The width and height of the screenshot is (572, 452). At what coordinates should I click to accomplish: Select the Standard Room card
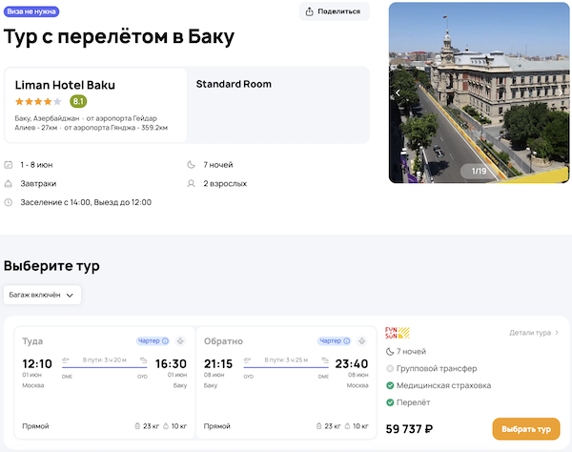click(278, 105)
